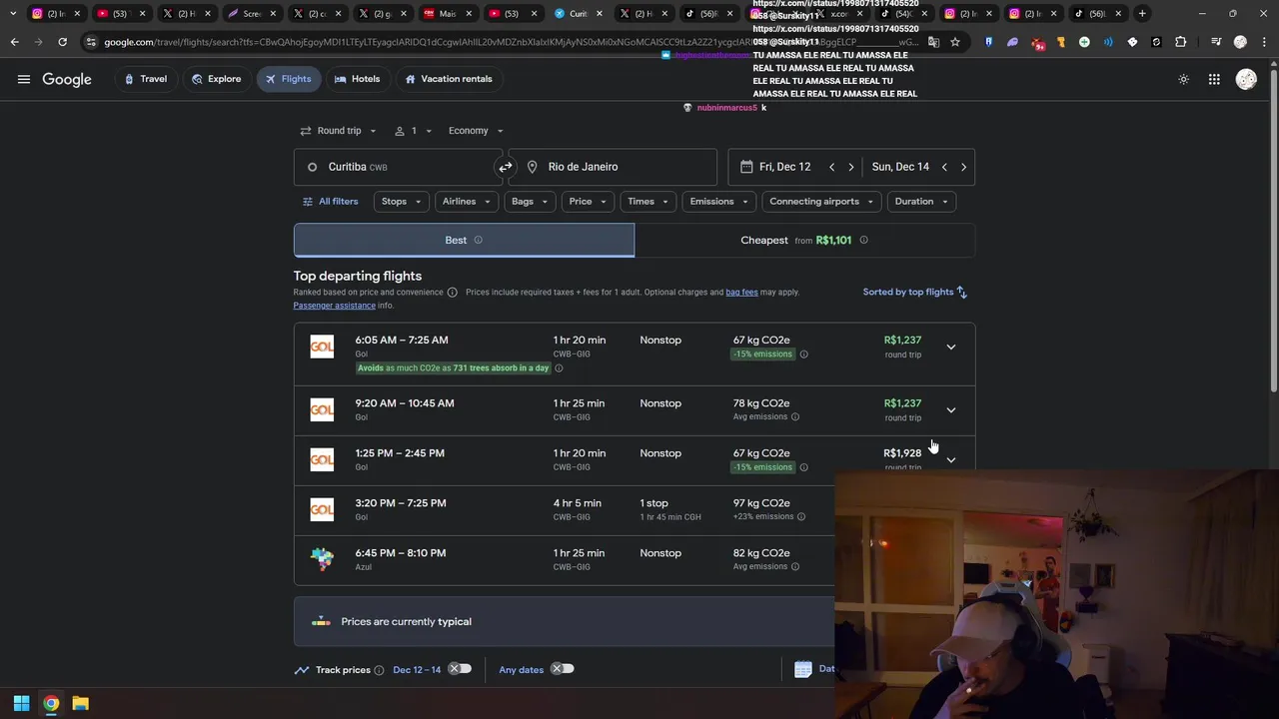Screen dimensions: 1279x719
Task: Bookmark this page star icon
Action: click(x=955, y=42)
